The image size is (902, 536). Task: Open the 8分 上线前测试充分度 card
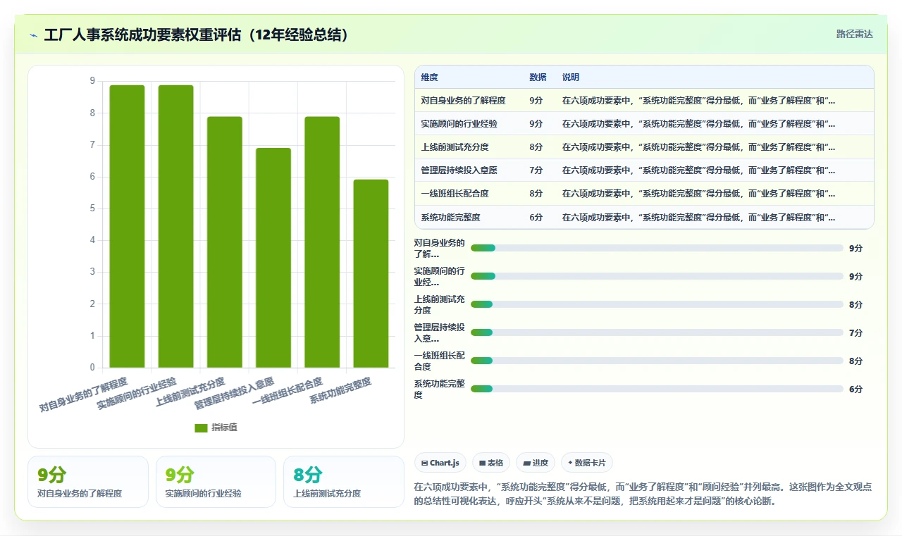[343, 482]
